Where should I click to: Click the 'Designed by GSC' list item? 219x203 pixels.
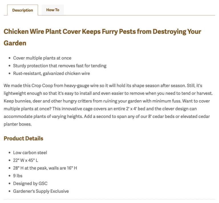click(30, 183)
